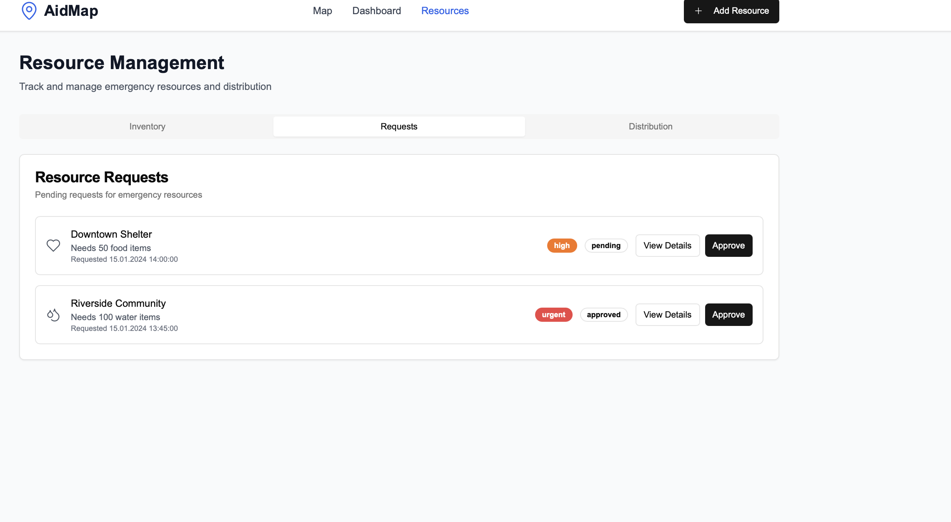Switch to the Distribution tab

650,127
